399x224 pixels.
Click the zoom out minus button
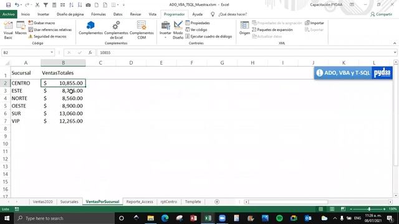tap(351, 209)
